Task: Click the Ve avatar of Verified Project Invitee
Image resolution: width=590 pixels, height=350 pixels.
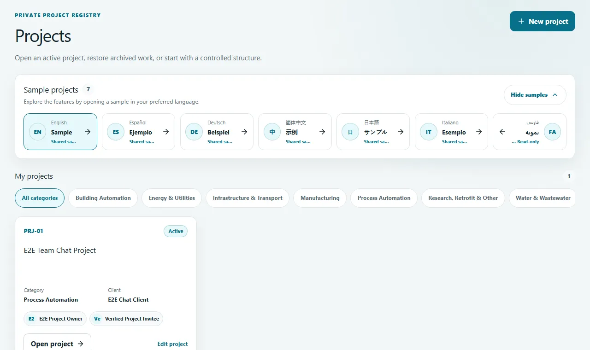Action: 97,319
